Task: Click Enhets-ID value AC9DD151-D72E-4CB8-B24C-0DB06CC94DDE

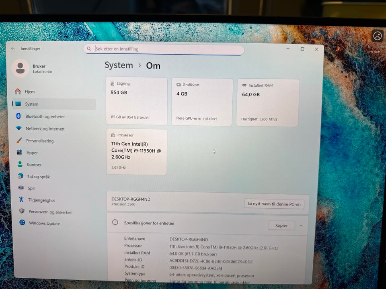Action: tap(211, 261)
